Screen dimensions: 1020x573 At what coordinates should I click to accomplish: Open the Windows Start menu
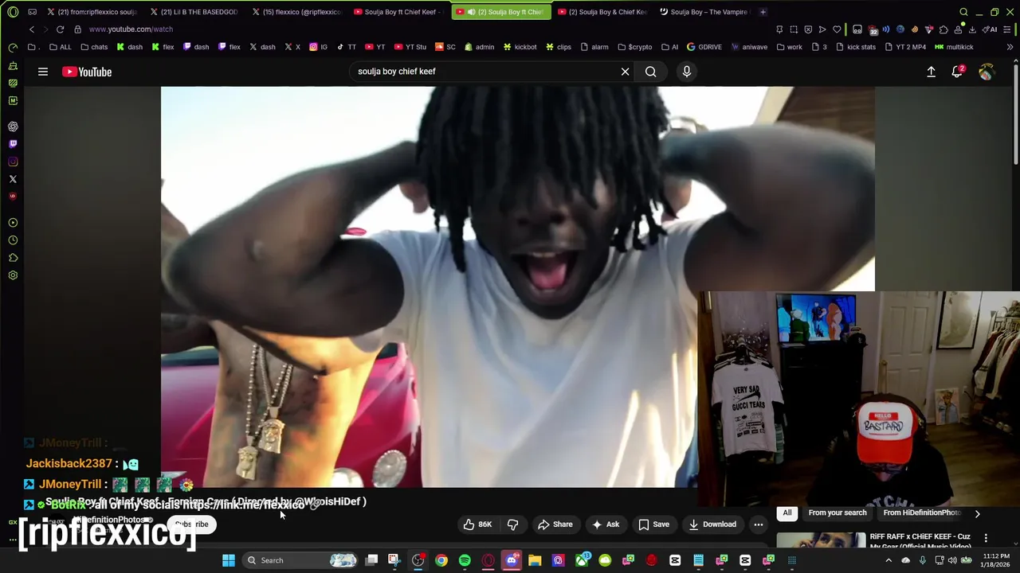(x=229, y=560)
